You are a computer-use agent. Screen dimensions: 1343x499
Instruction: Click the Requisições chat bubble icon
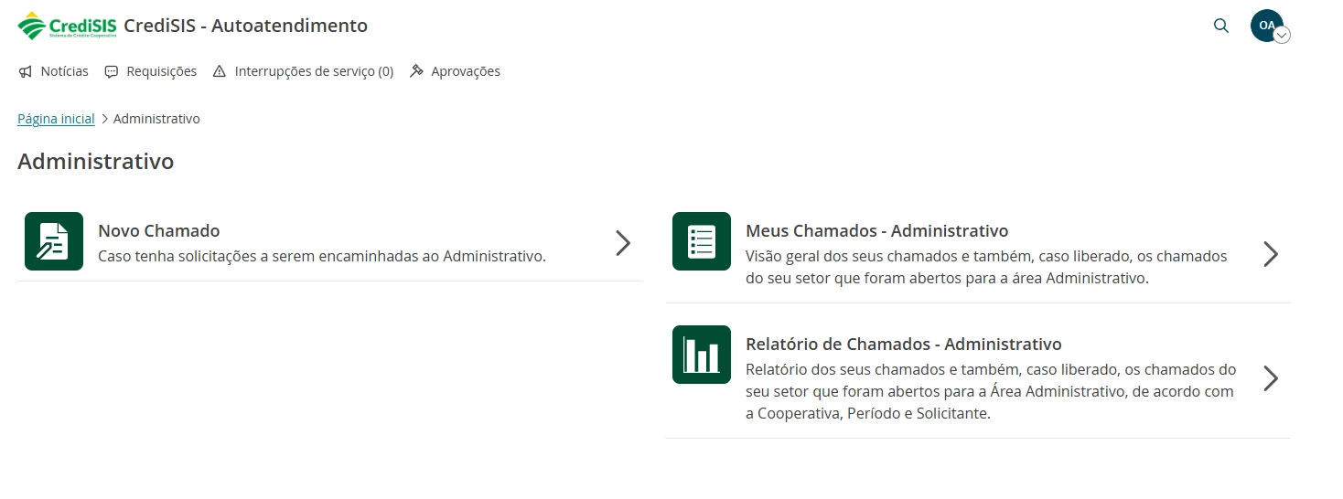coord(112,71)
